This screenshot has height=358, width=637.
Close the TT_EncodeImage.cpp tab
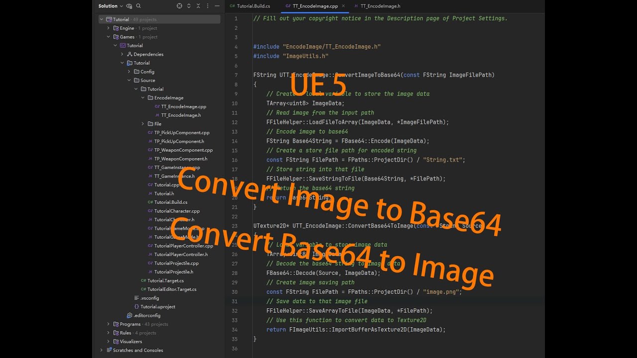point(343,6)
